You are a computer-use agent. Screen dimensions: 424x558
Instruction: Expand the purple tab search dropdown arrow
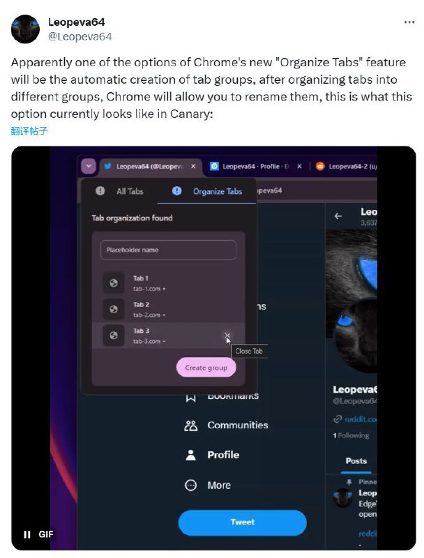click(89, 166)
